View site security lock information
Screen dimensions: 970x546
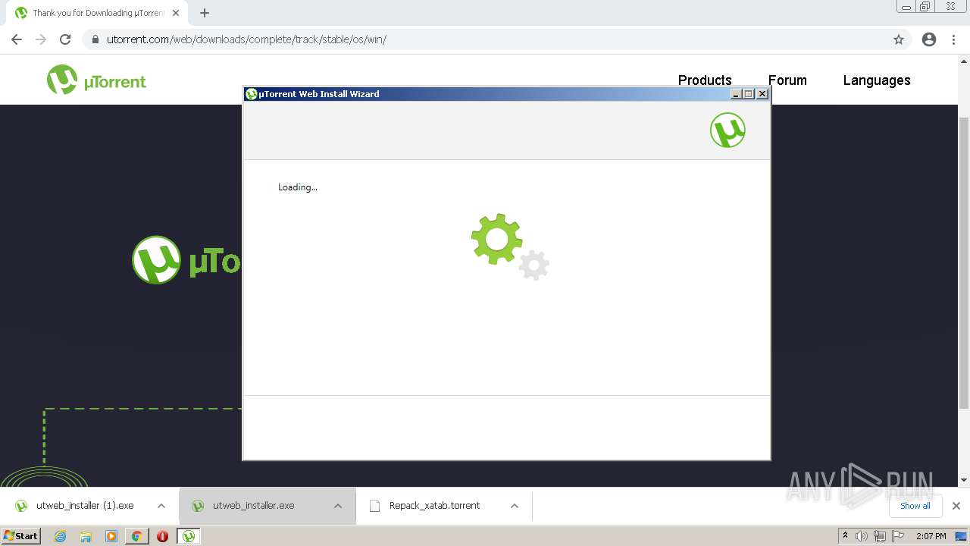pyautogui.click(x=95, y=39)
